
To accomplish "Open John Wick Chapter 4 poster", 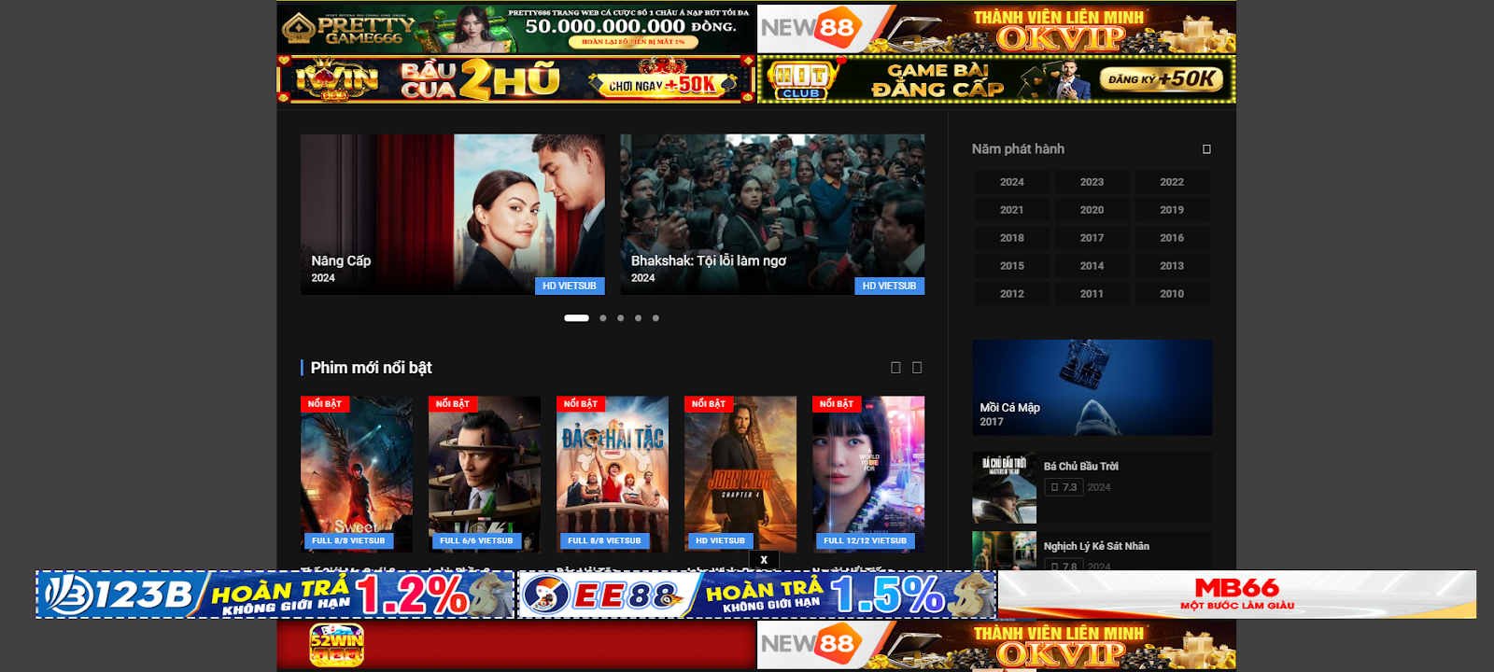I will coord(740,474).
